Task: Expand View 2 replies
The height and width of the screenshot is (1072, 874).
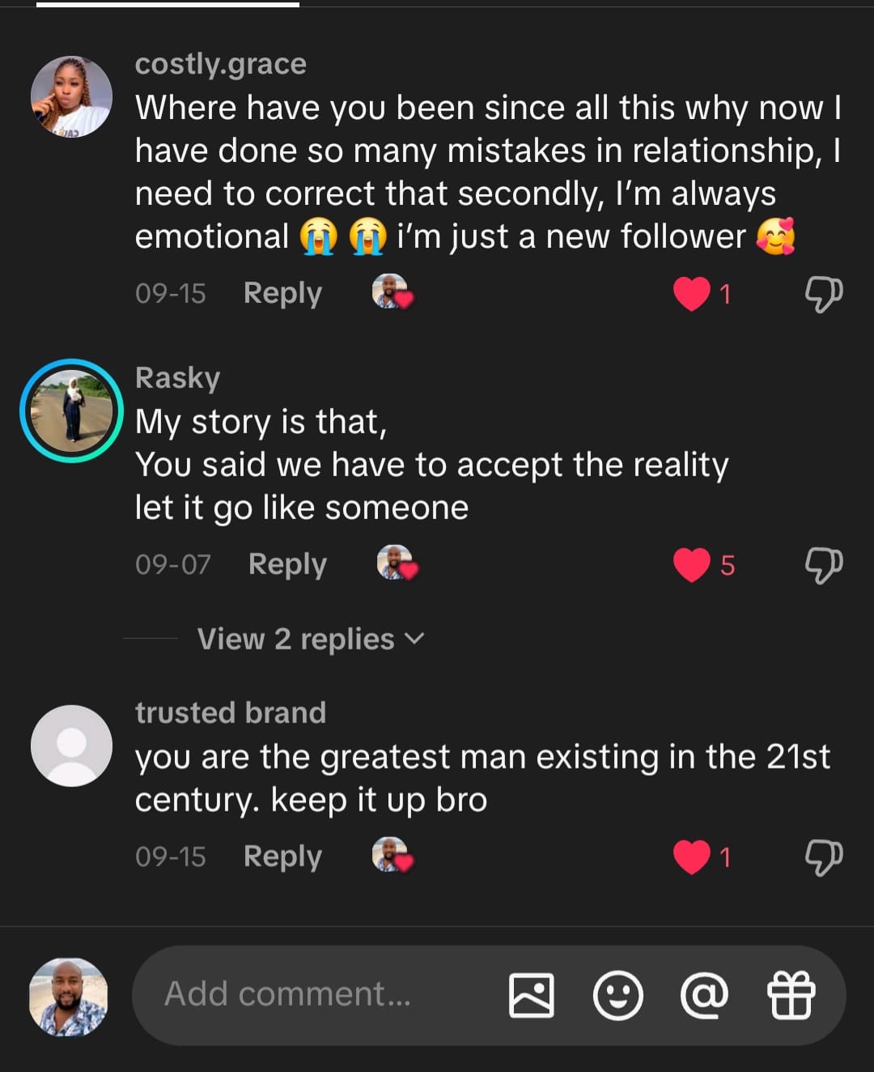Action: pyautogui.click(x=310, y=639)
